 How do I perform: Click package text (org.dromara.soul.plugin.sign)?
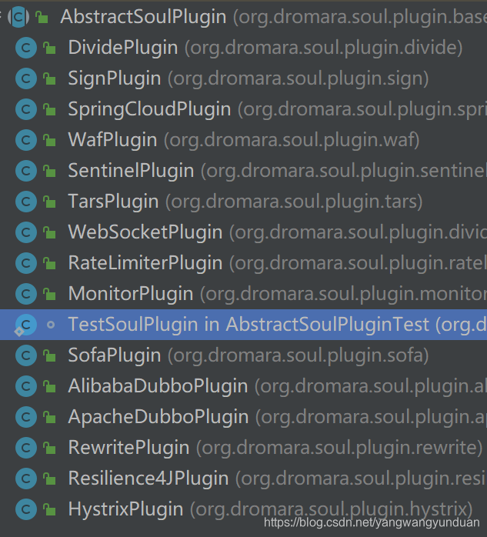pos(299,78)
